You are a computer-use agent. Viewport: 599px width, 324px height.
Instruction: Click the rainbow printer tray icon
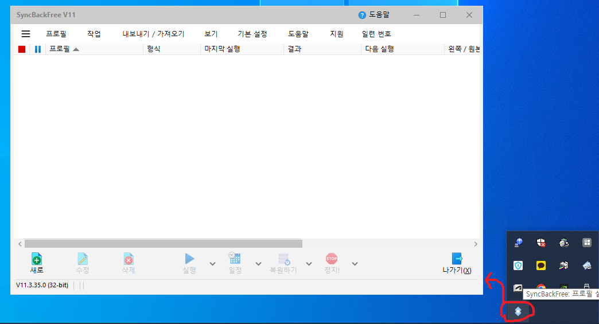(564, 266)
